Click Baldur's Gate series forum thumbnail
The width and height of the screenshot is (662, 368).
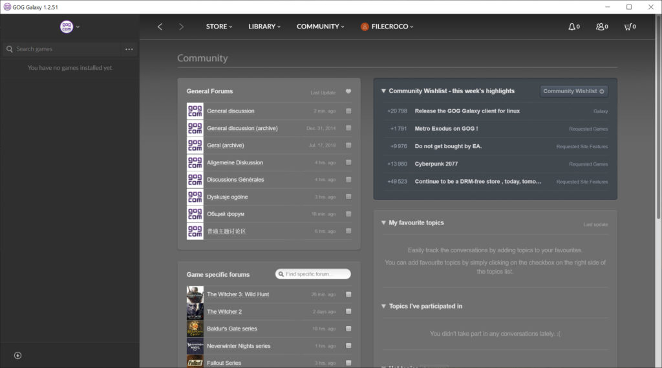(195, 329)
